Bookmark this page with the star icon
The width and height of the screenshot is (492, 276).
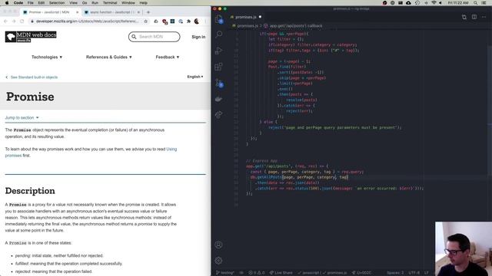pyautogui.click(x=145, y=21)
